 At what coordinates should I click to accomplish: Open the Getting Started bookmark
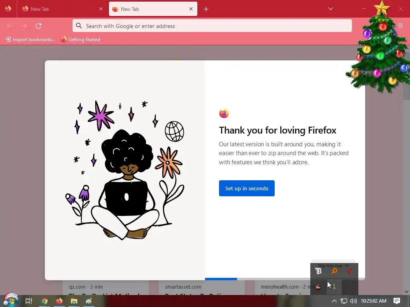click(x=80, y=40)
